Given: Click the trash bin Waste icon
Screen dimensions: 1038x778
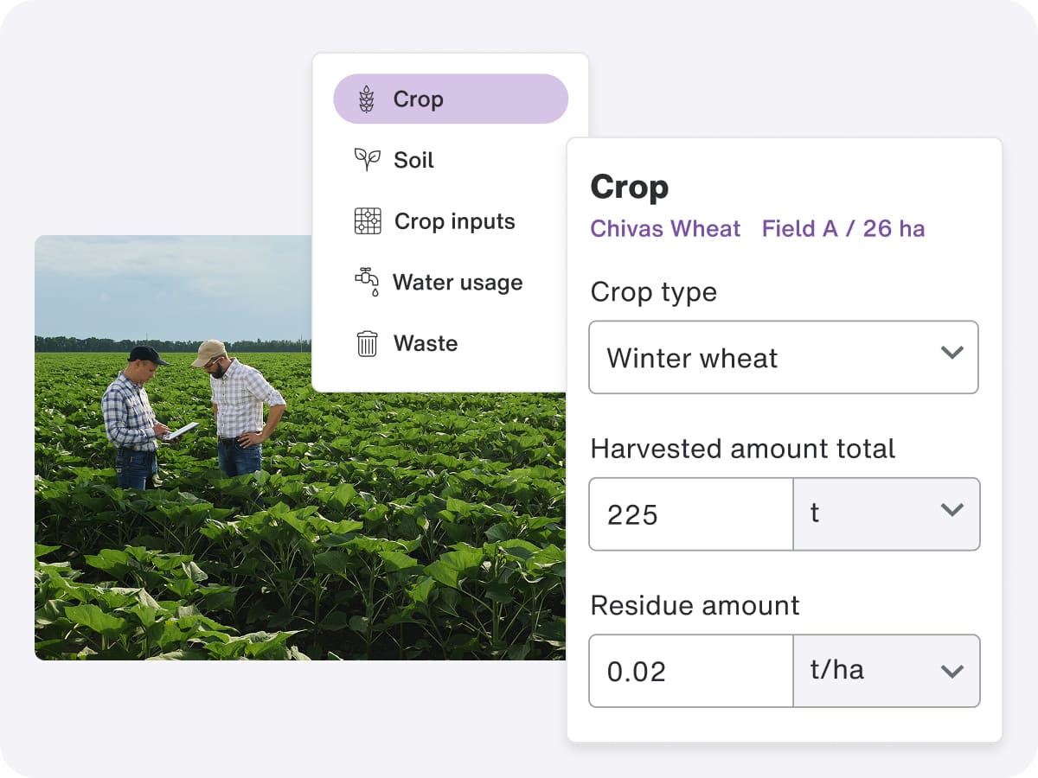Looking at the screenshot, I should [x=367, y=343].
